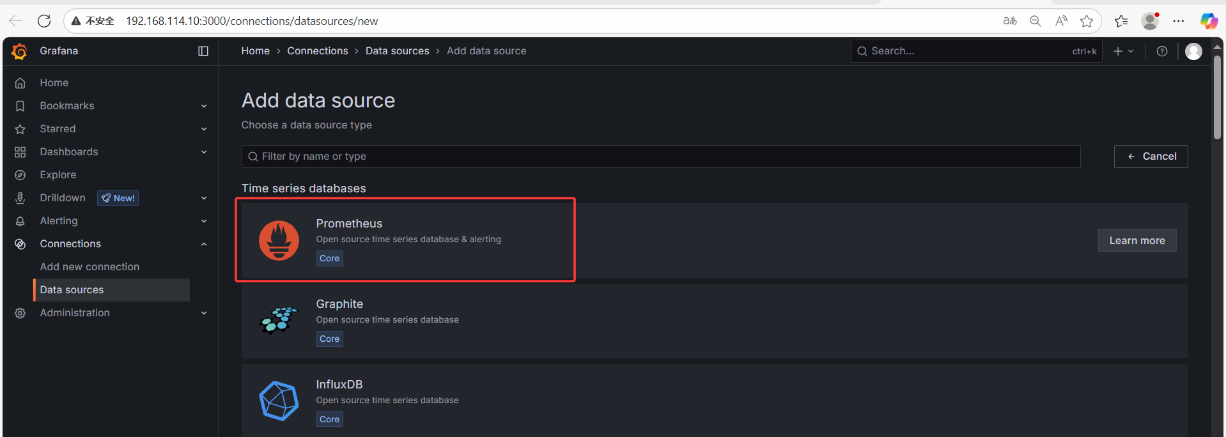Open the user profile avatar in Grafana
1226x437 pixels.
pyautogui.click(x=1193, y=51)
